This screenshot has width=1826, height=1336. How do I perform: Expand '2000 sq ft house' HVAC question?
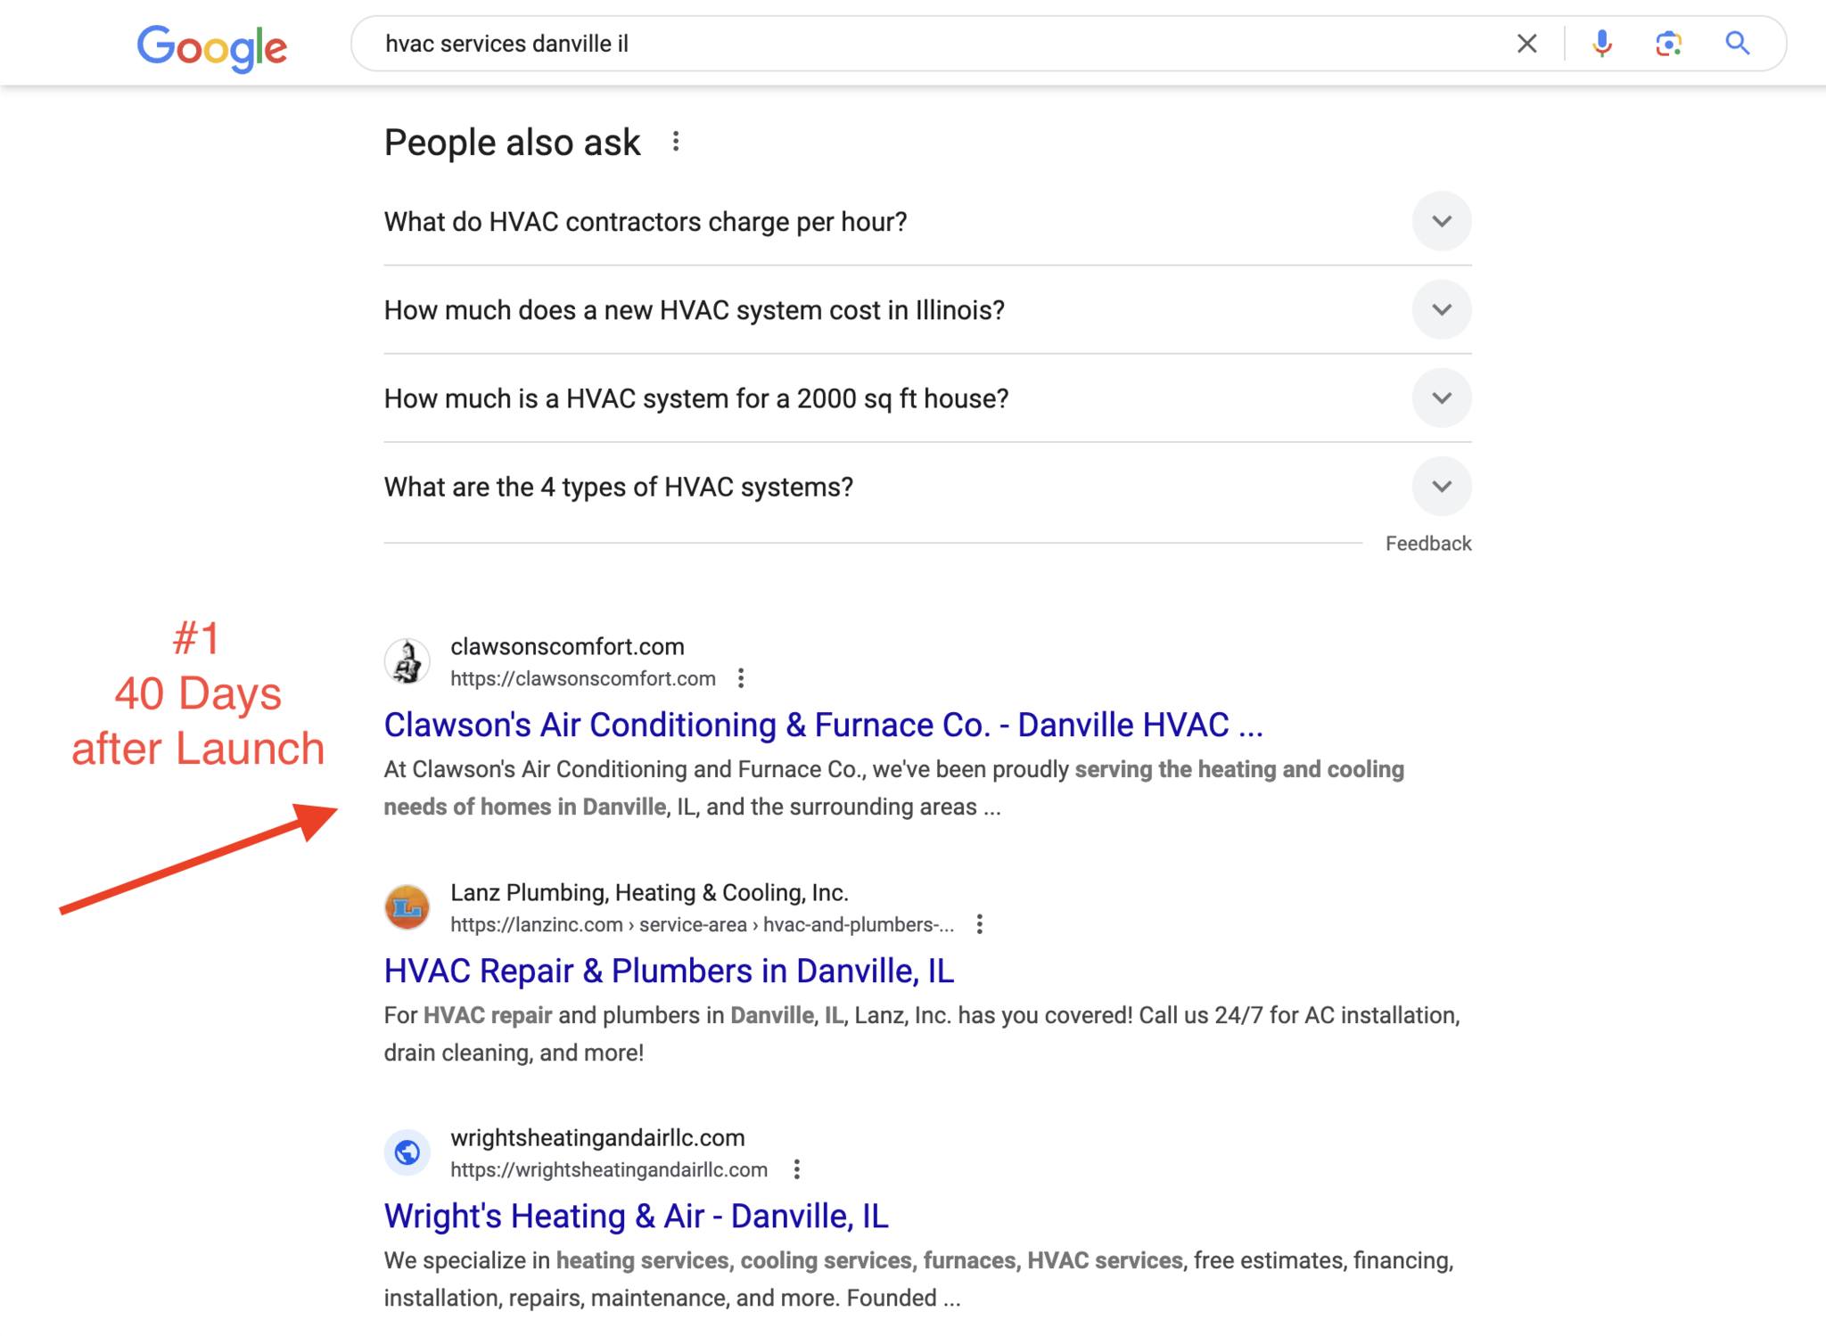tap(927, 398)
